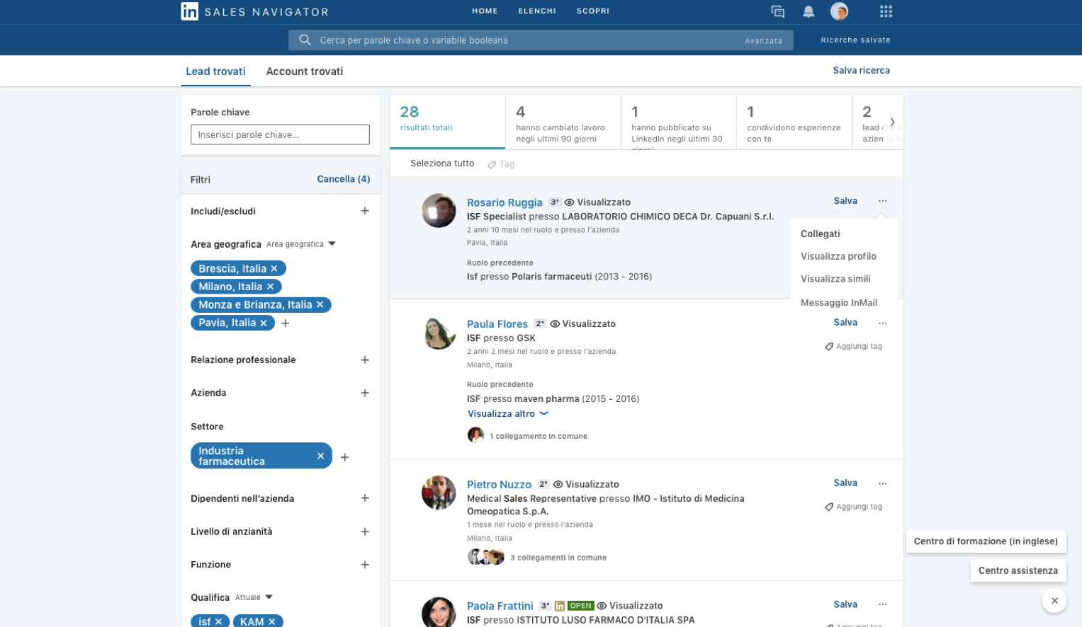Click Salva ricerca link
Screen dimensions: 1082x627
tap(861, 71)
